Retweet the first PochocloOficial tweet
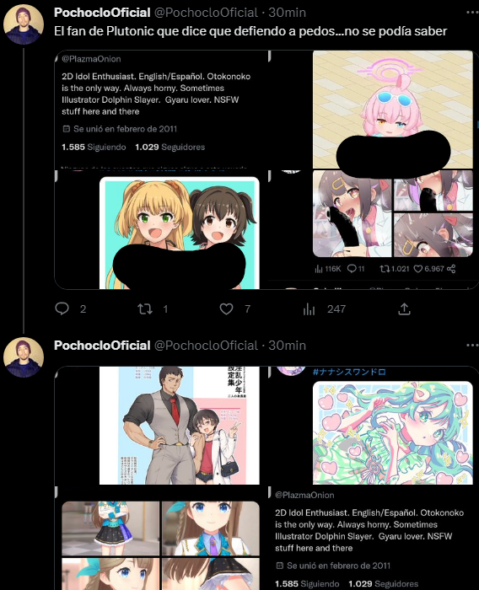Viewport: 479px width, 590px height. pyautogui.click(x=145, y=309)
